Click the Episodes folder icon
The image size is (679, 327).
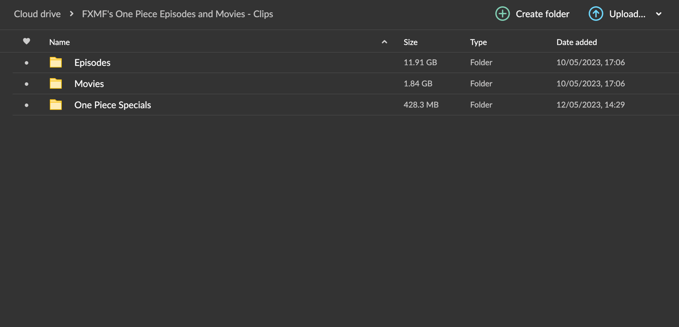tap(56, 62)
